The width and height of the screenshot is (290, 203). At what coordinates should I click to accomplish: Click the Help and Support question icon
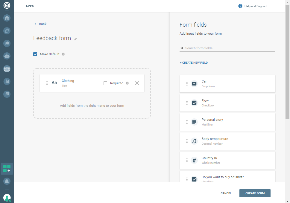tap(240, 6)
